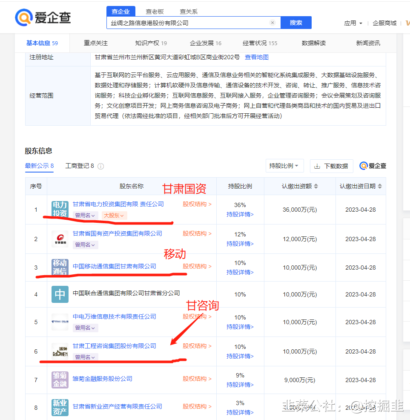
Task: View 股权结构 for 中国移动通信集团甘肃
Action: 197,266
